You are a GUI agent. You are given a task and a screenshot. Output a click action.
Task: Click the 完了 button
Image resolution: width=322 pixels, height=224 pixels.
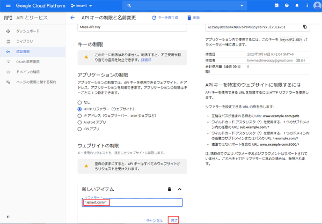click(x=174, y=220)
